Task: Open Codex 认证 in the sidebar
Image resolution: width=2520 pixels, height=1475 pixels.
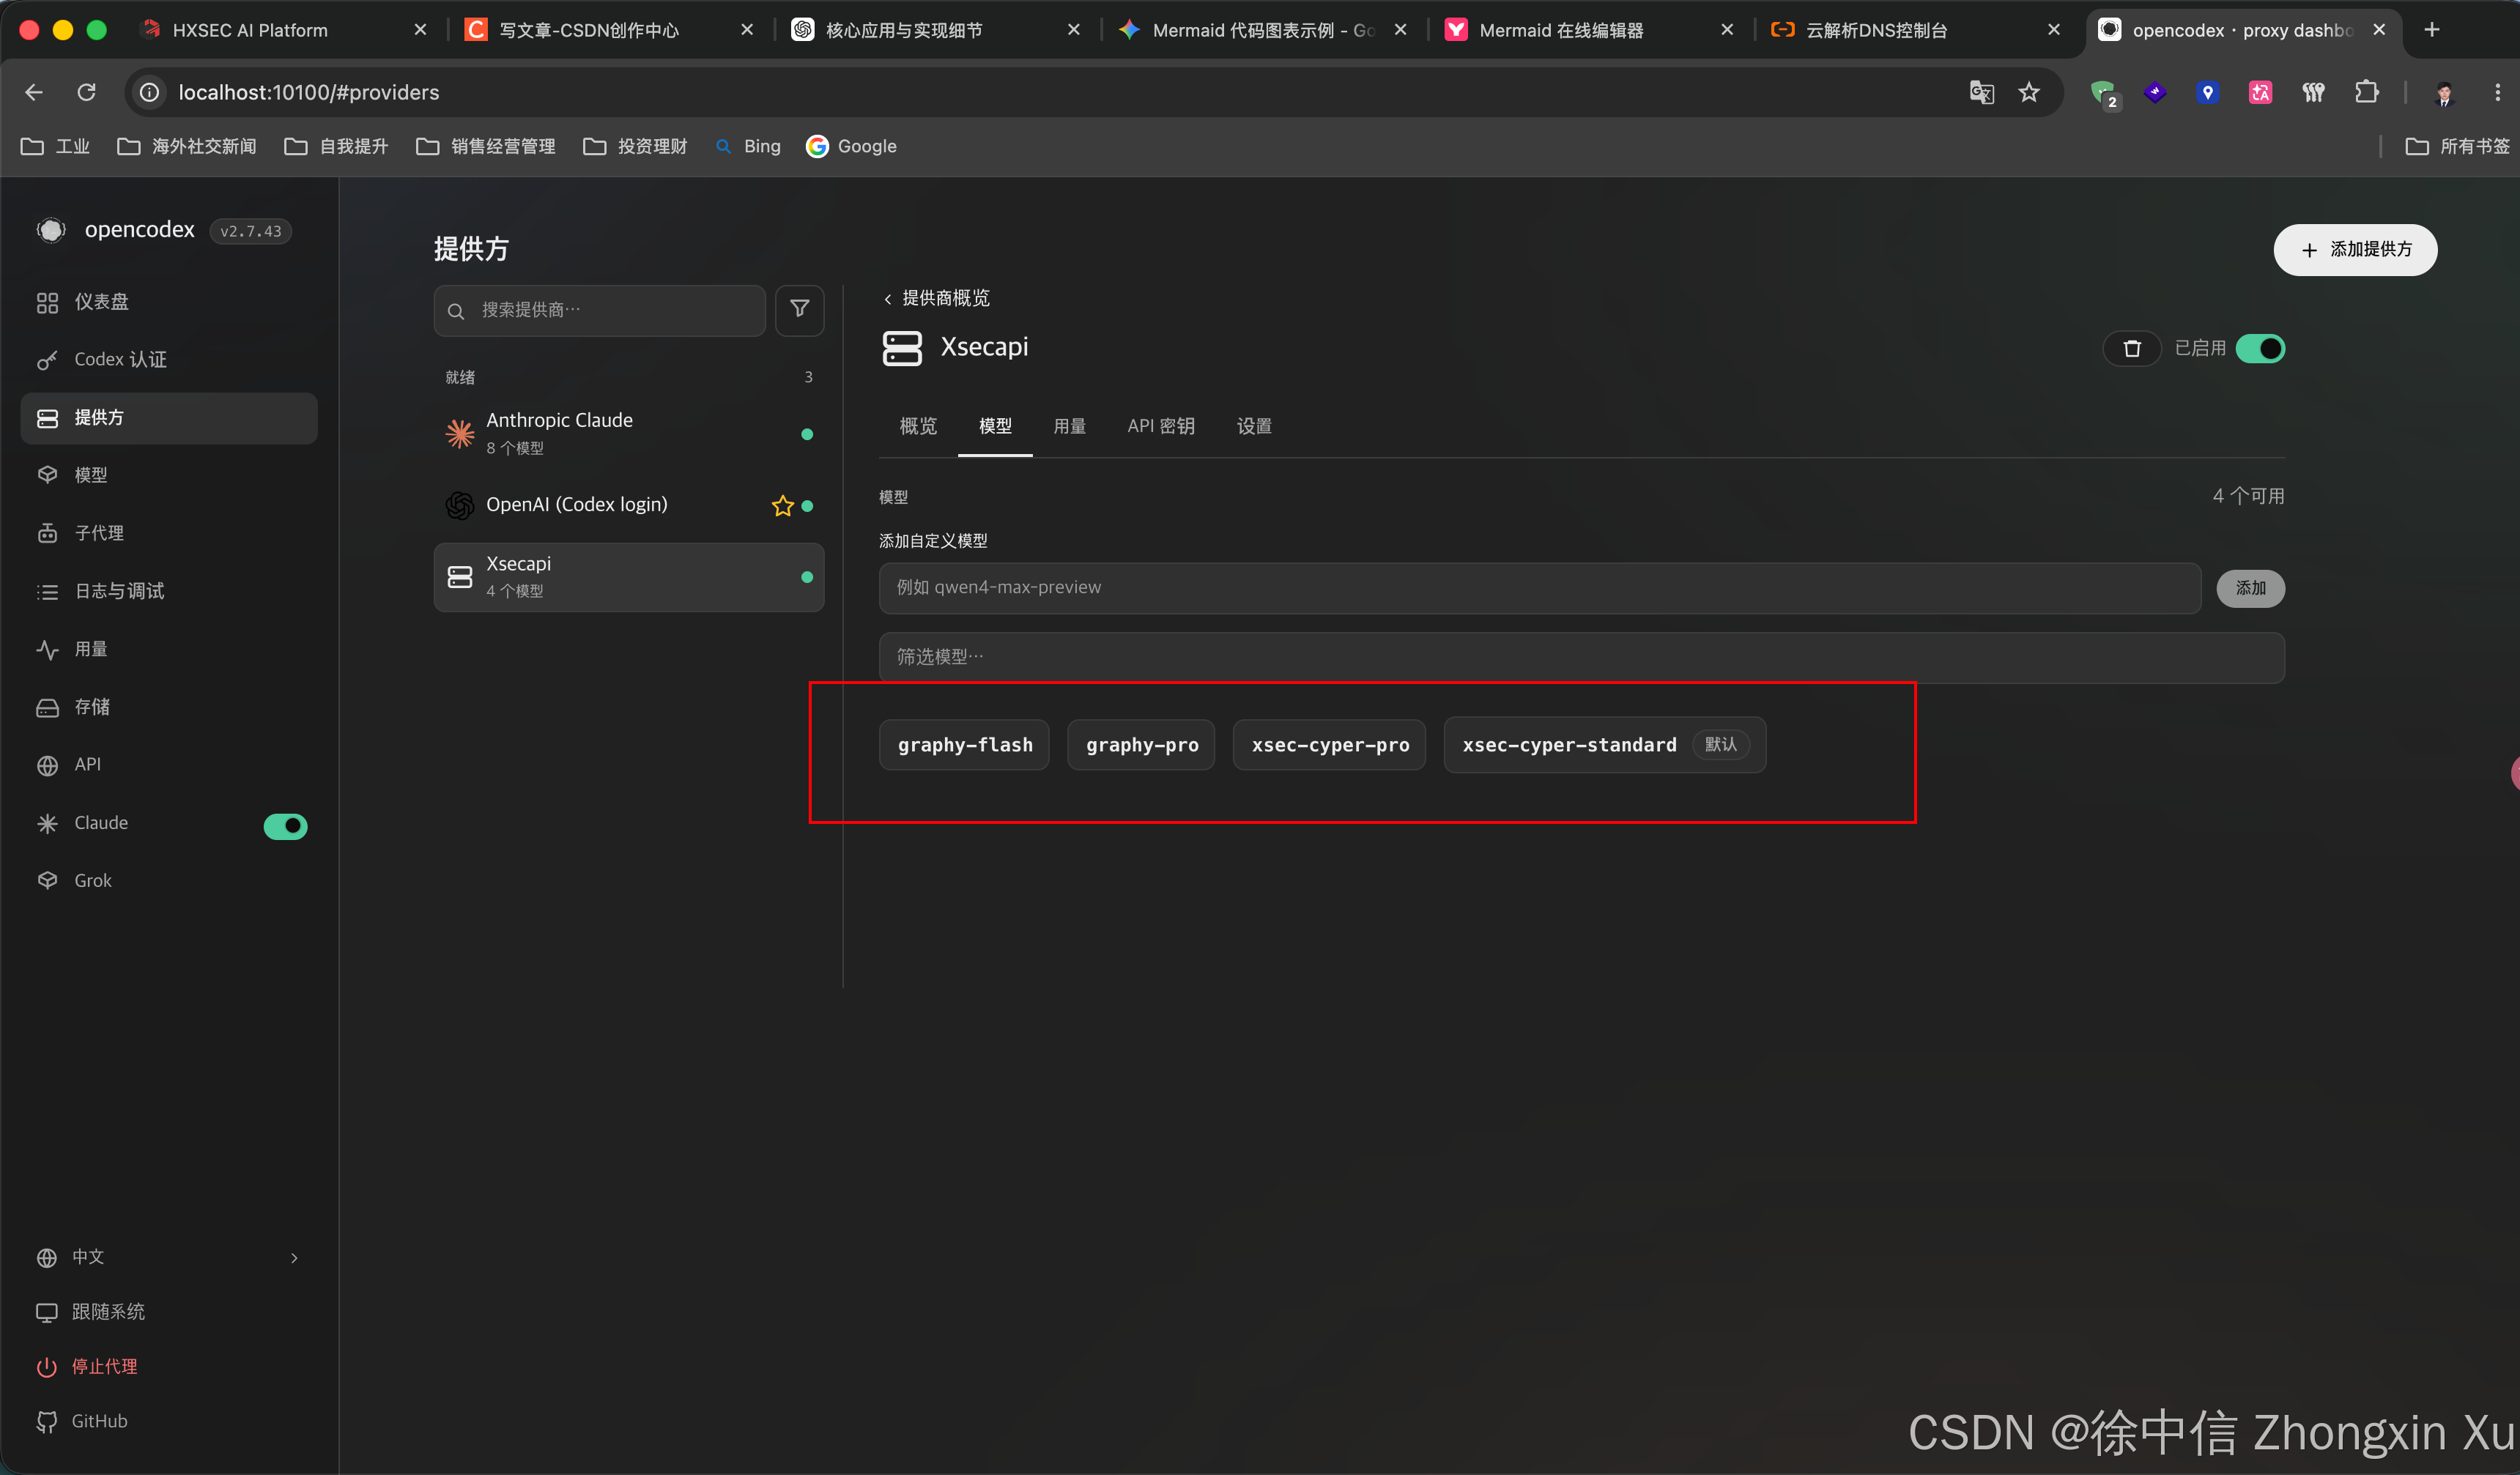Action: point(168,360)
